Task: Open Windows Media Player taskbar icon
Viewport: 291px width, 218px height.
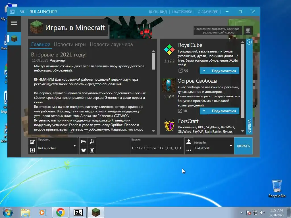Action: click(42, 212)
